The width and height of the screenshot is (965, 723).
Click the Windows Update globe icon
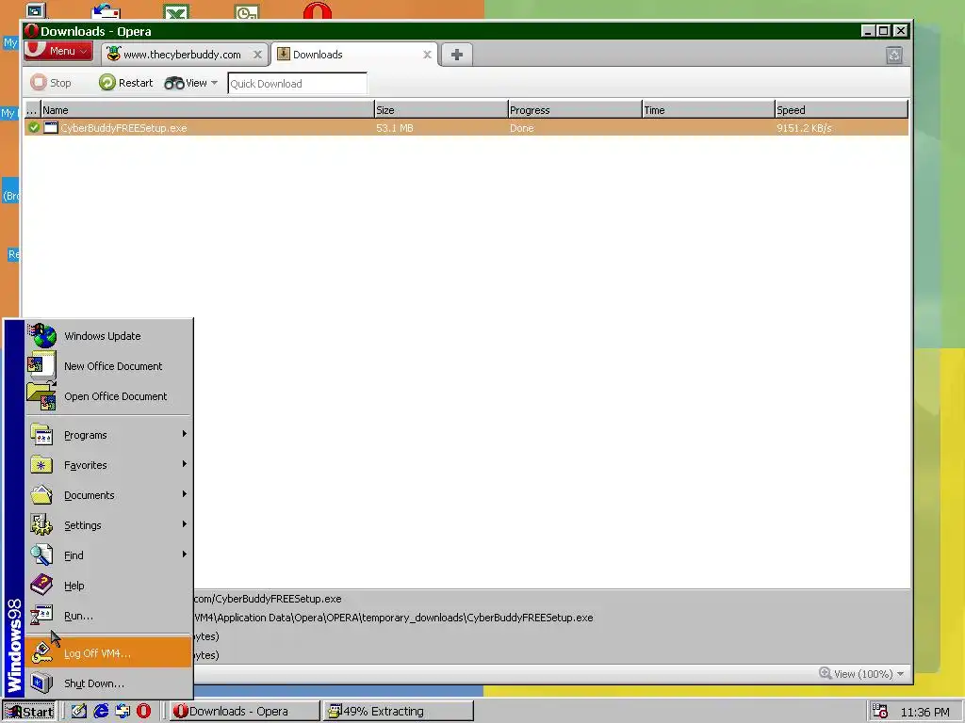pos(41,336)
